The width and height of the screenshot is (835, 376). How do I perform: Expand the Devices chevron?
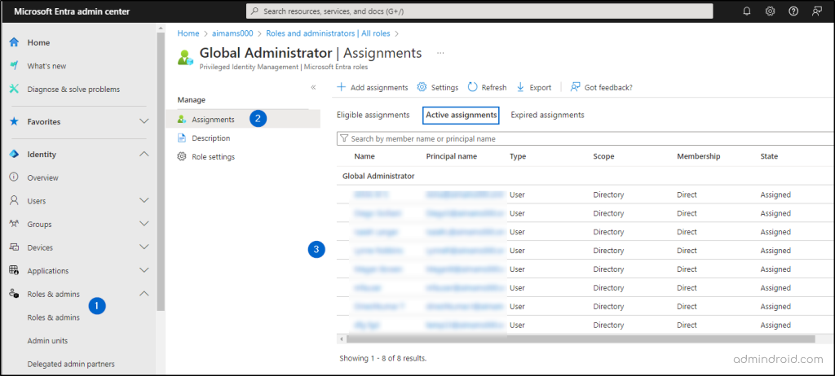click(144, 247)
